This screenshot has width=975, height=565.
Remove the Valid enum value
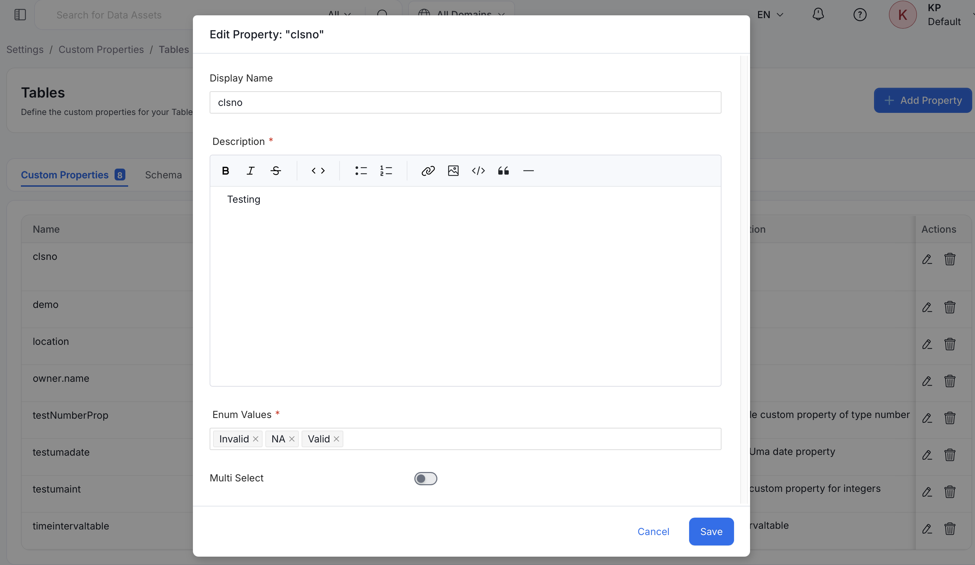coord(337,439)
